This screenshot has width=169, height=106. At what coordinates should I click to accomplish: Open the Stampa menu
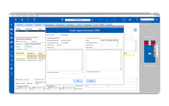pyautogui.click(x=18, y=16)
